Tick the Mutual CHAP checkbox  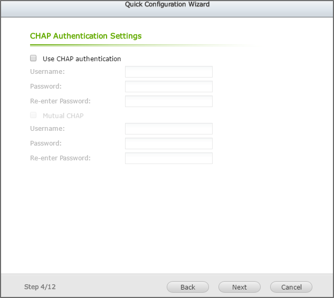click(x=33, y=116)
